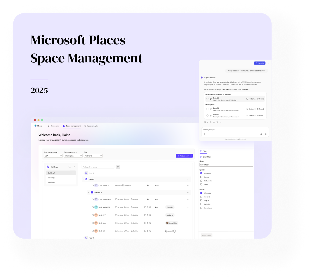Tick the Desk 123 checkbox
The height and width of the screenshot is (278, 311).
(93, 231)
